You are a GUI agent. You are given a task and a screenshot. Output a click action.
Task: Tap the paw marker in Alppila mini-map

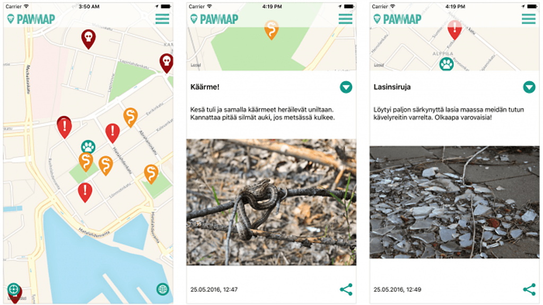click(x=446, y=64)
